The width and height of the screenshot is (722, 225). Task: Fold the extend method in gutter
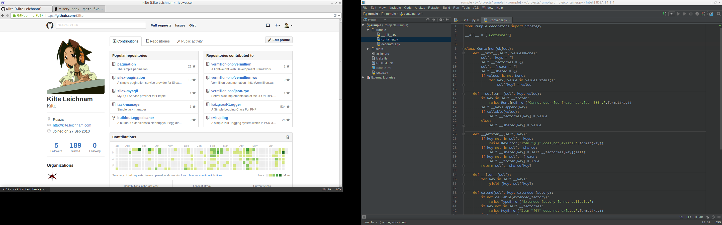464,192
